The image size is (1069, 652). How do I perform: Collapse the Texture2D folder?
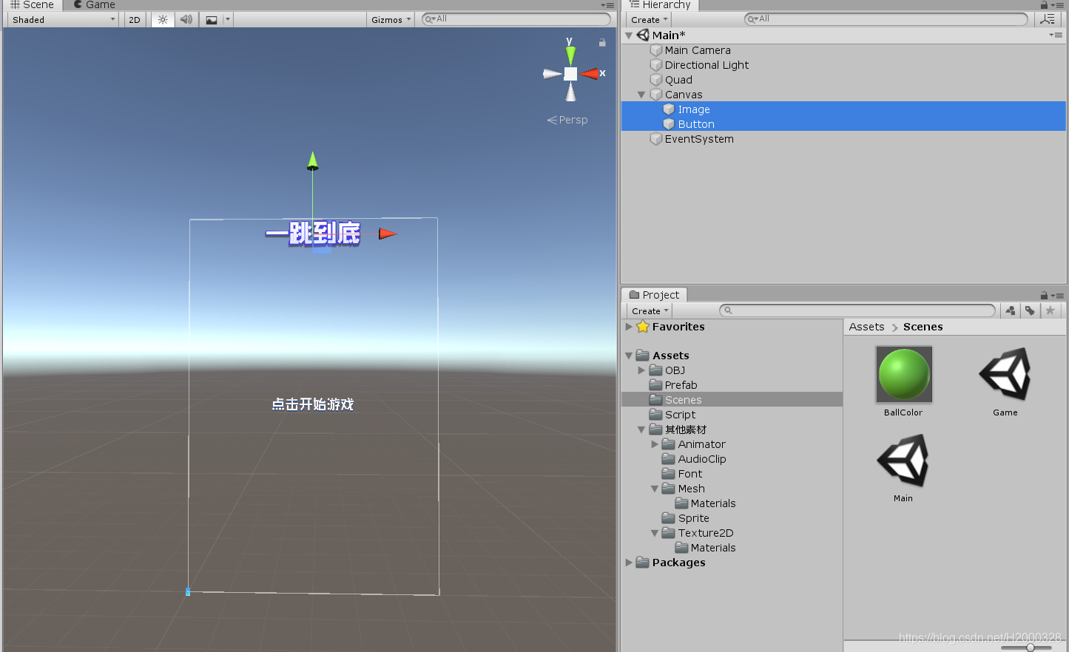[x=655, y=533]
